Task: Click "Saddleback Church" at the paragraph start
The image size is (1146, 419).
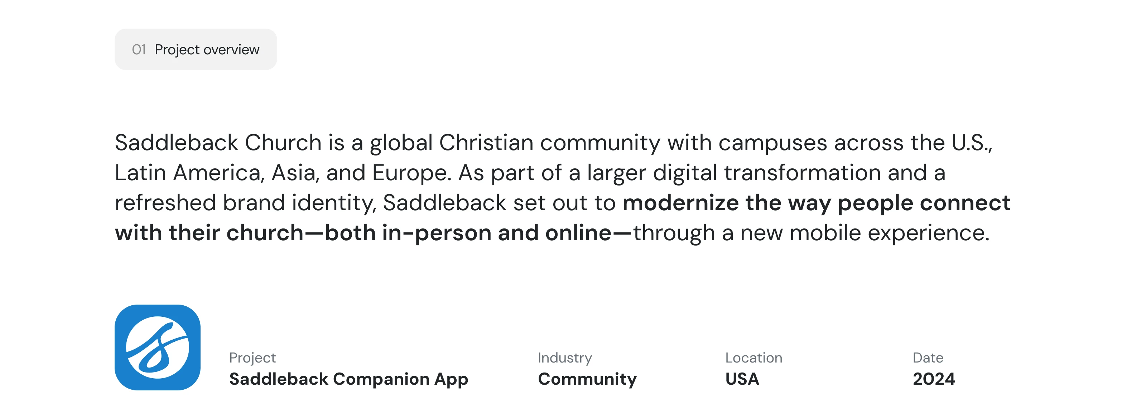Action: (x=218, y=143)
